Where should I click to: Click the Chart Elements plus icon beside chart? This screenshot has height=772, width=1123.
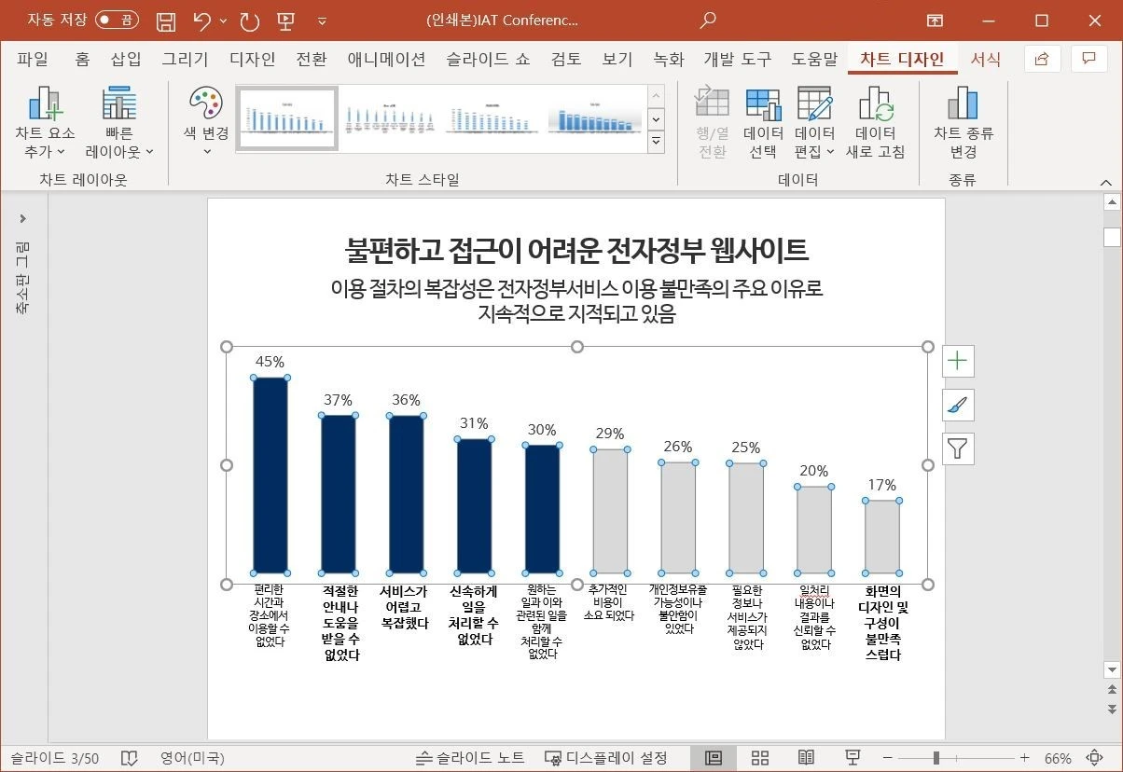tap(957, 361)
